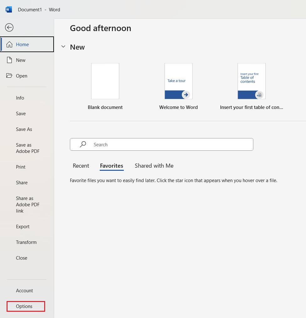Click the 'Good afternoon' heading
The height and width of the screenshot is (318, 306).
click(x=100, y=28)
